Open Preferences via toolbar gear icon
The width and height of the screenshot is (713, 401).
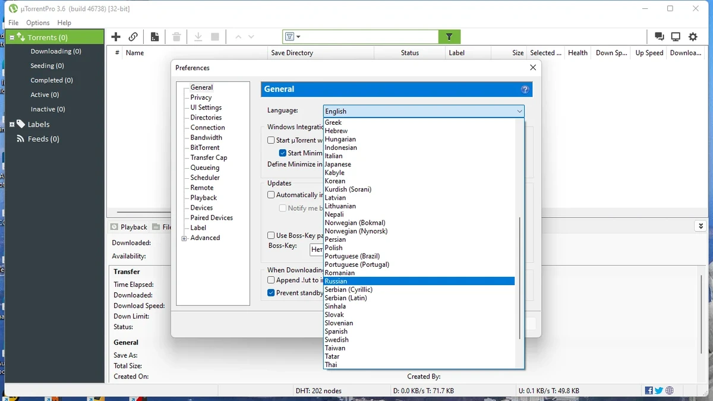[x=693, y=37]
